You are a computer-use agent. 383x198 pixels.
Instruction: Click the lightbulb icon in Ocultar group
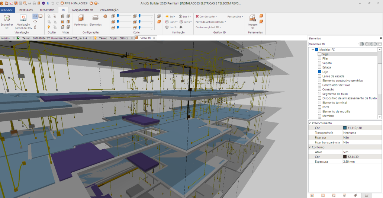[x=48, y=27]
